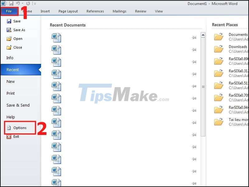
Task: Switch to the Mailings ribbon tab
Action: pos(120,11)
